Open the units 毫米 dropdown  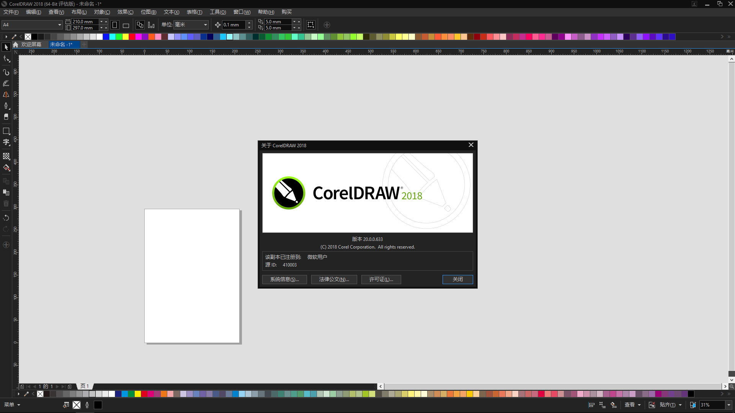pos(206,25)
